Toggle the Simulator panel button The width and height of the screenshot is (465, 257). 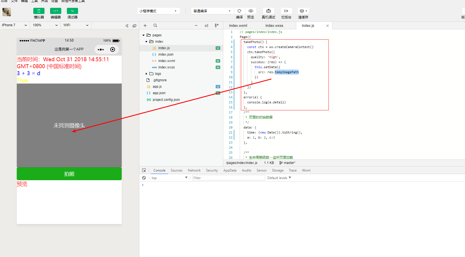click(39, 11)
